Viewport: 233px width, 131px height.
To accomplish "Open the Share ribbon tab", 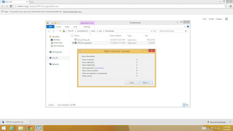I will point(67,27).
